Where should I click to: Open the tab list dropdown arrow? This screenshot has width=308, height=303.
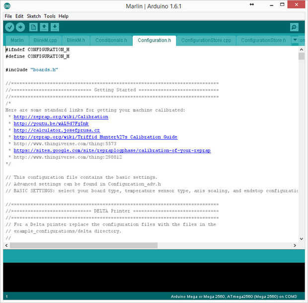pyautogui.click(x=295, y=40)
